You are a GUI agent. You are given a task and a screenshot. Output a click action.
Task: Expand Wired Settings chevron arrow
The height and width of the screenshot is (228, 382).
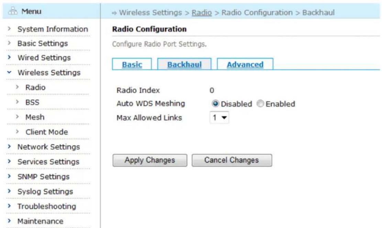tap(9, 57)
